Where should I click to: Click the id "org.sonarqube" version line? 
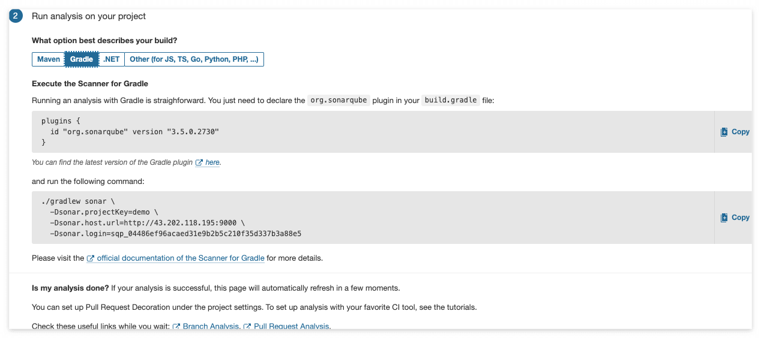coord(134,131)
